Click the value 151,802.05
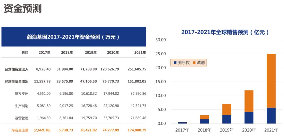The height and width of the screenshot is (139, 284). (137, 82)
